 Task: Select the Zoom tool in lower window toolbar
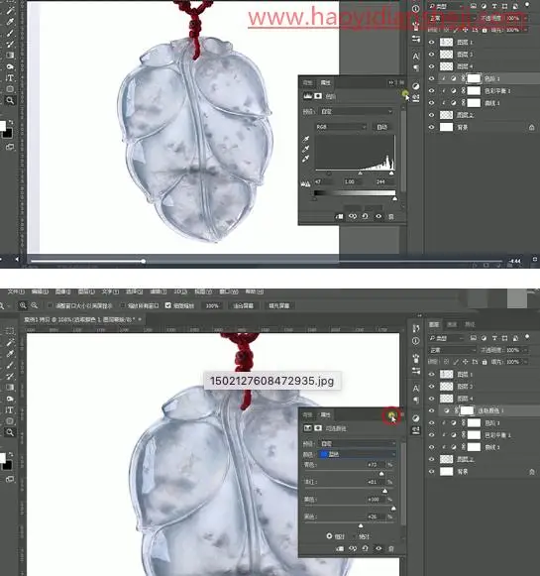pyautogui.click(x=10, y=432)
